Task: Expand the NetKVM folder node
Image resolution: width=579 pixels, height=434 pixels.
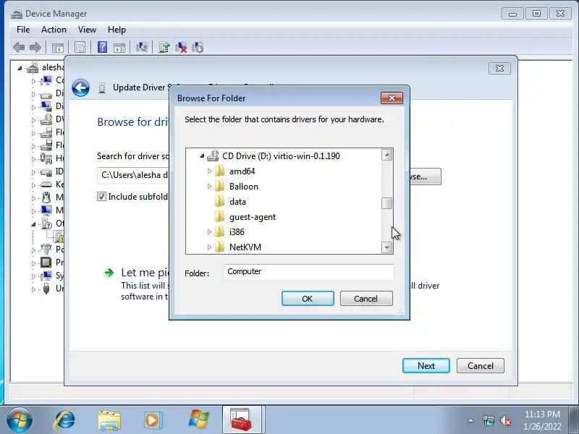Action: pyautogui.click(x=209, y=247)
